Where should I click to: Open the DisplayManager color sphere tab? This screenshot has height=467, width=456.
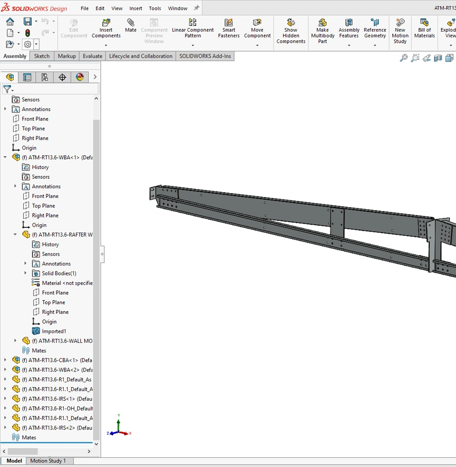pos(80,77)
